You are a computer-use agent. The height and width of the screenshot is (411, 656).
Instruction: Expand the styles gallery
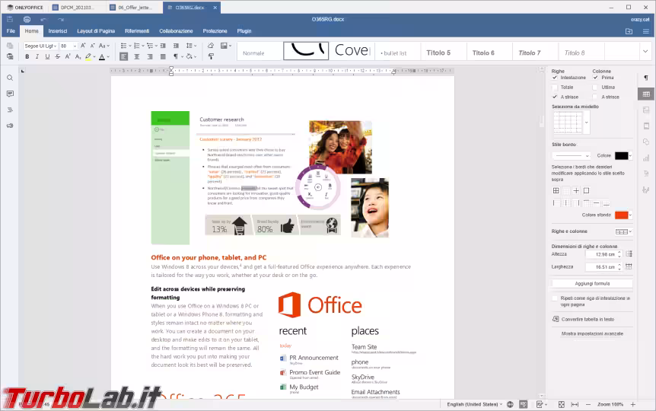tap(645, 52)
